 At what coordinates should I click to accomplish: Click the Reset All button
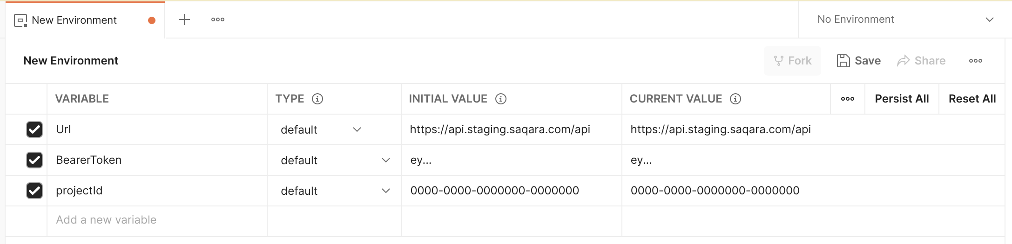972,99
